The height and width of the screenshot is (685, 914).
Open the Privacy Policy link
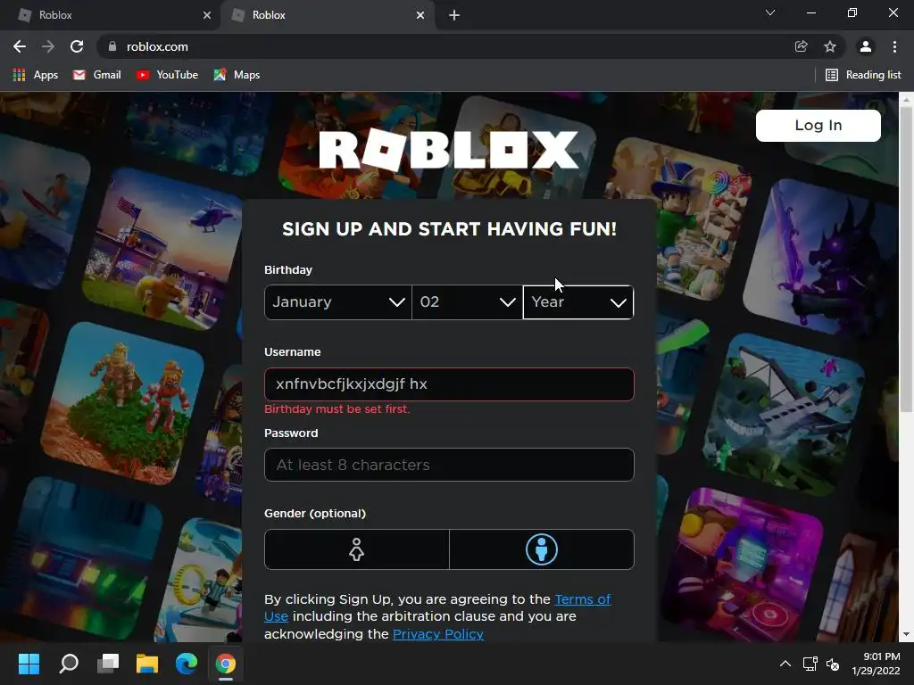(437, 634)
